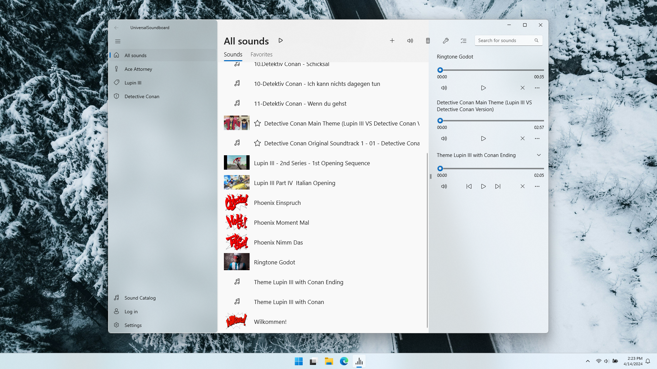Viewport: 657px width, 369px height.
Task: Open the output device speaker icon
Action: (x=428, y=41)
